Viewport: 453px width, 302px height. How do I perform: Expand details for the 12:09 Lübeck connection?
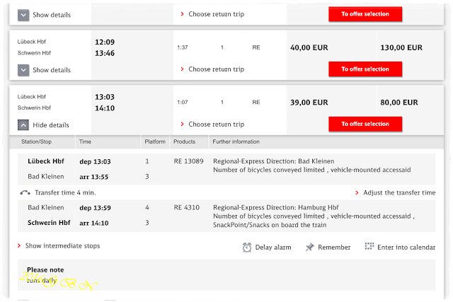pyautogui.click(x=23, y=70)
